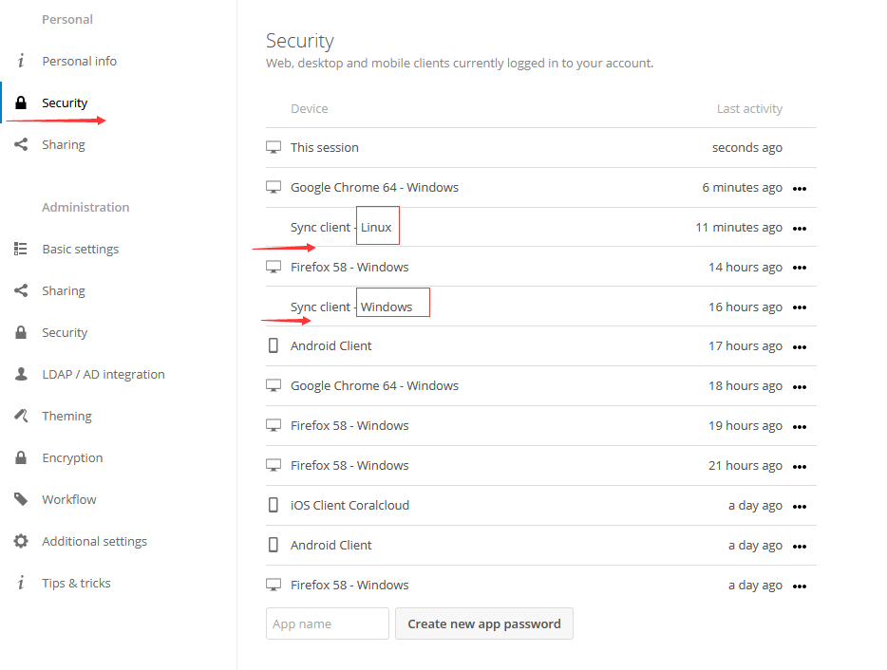Open Personal info via the info icon

[21, 61]
